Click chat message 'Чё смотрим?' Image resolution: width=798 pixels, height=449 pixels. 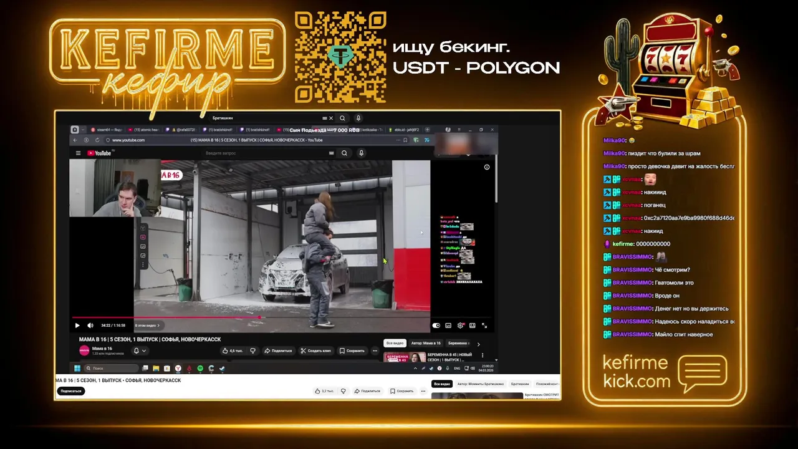(672, 270)
